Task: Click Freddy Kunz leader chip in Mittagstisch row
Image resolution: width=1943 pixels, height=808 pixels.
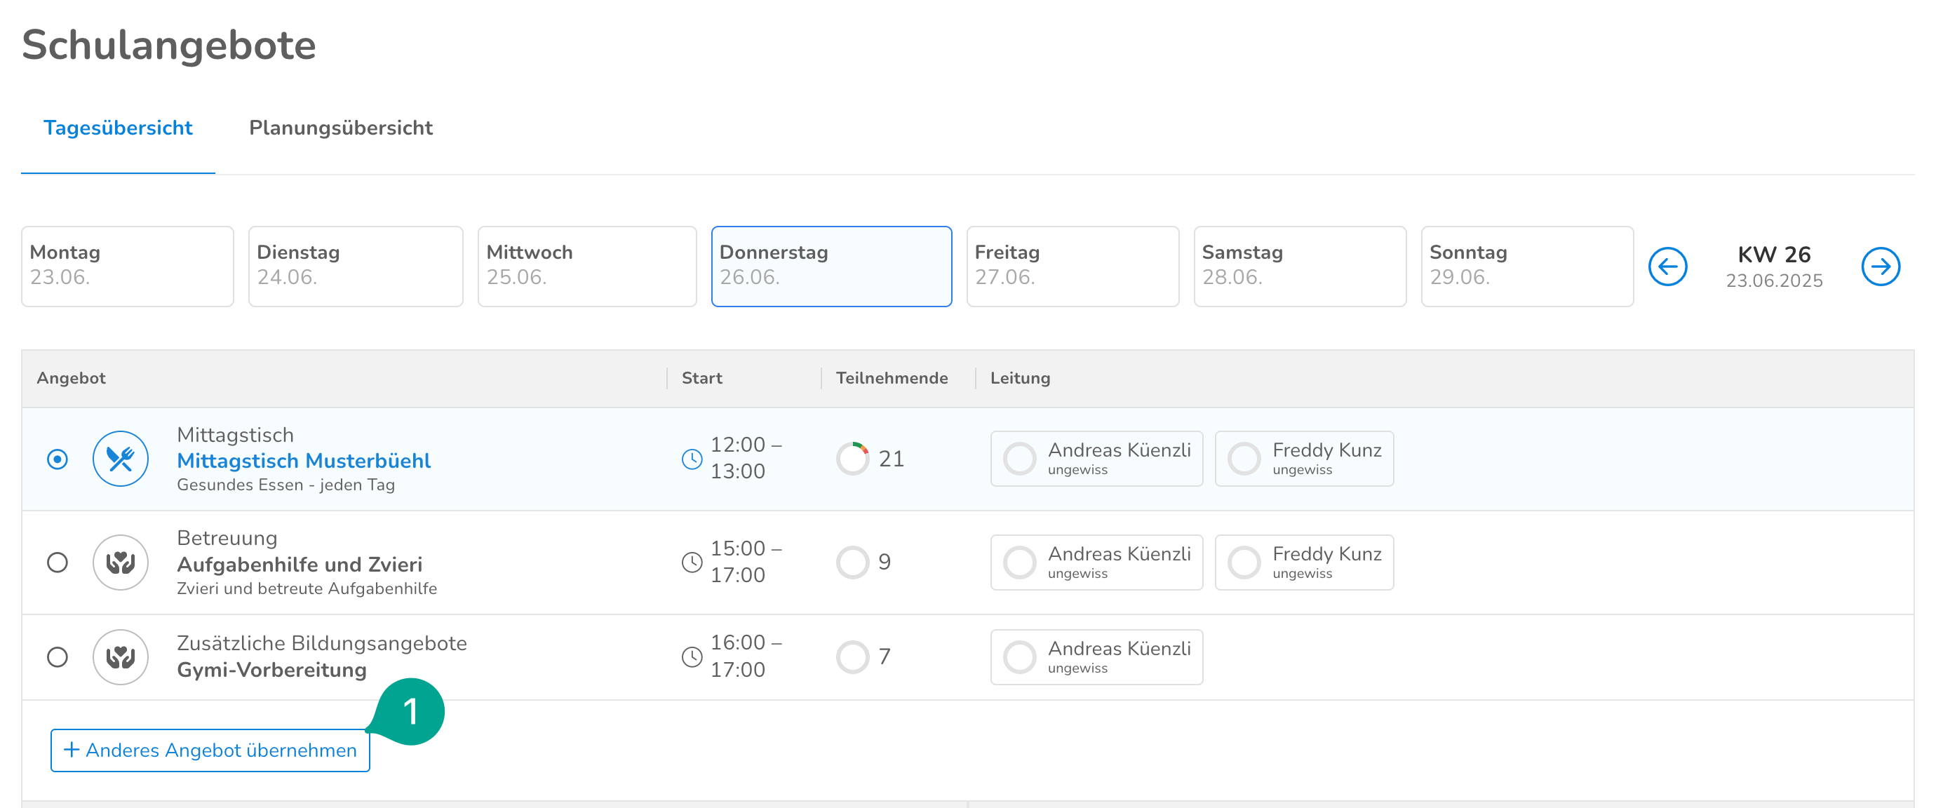Action: (1303, 459)
